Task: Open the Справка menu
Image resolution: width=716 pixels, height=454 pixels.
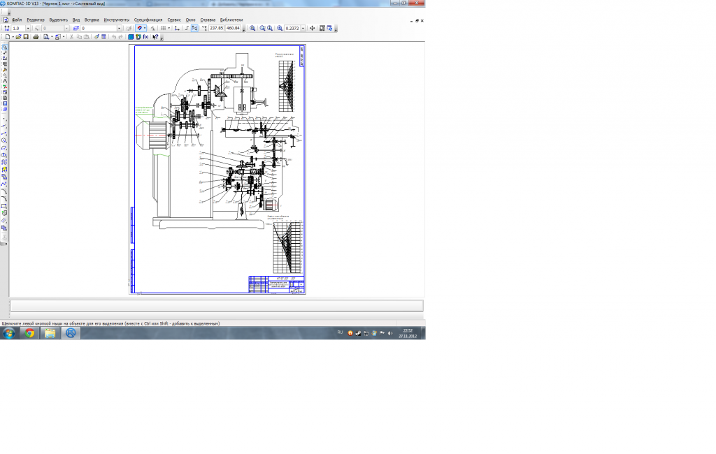Action: click(208, 20)
